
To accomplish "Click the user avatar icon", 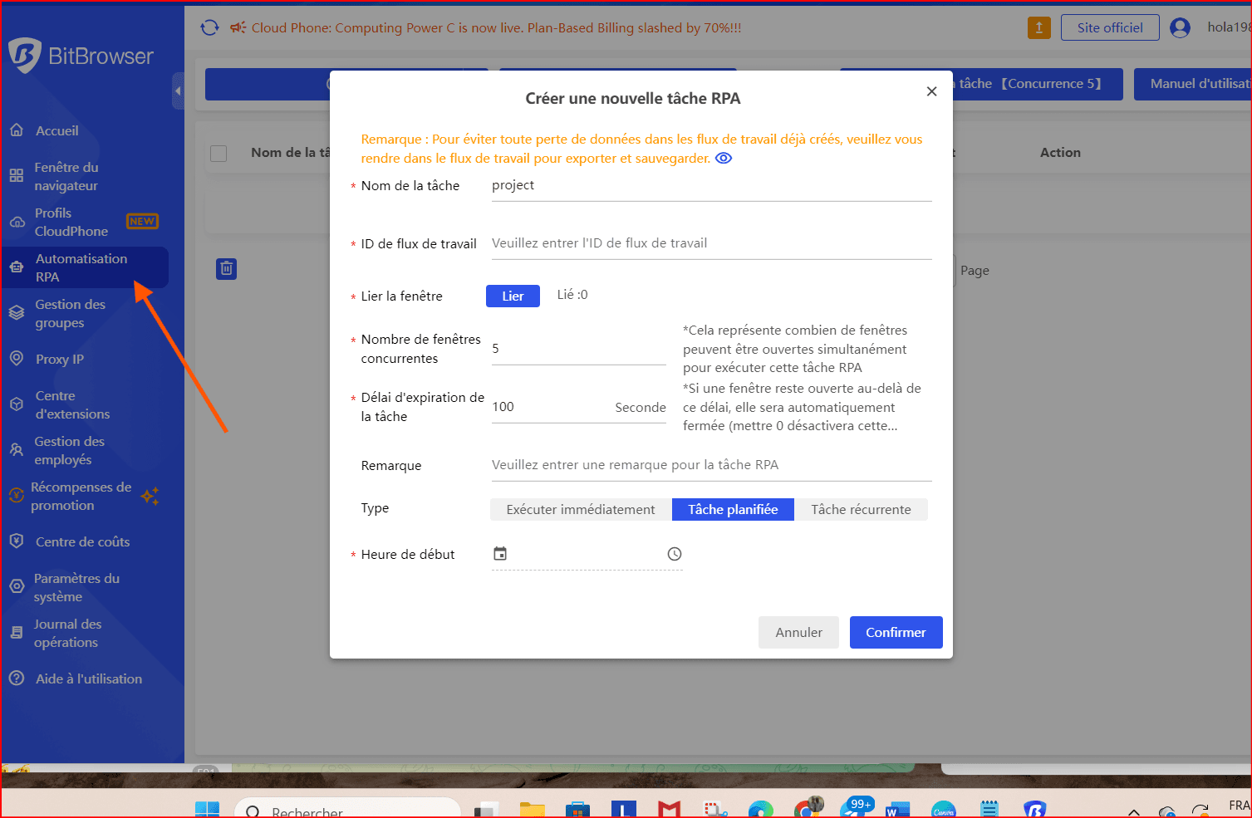I will pyautogui.click(x=1180, y=27).
